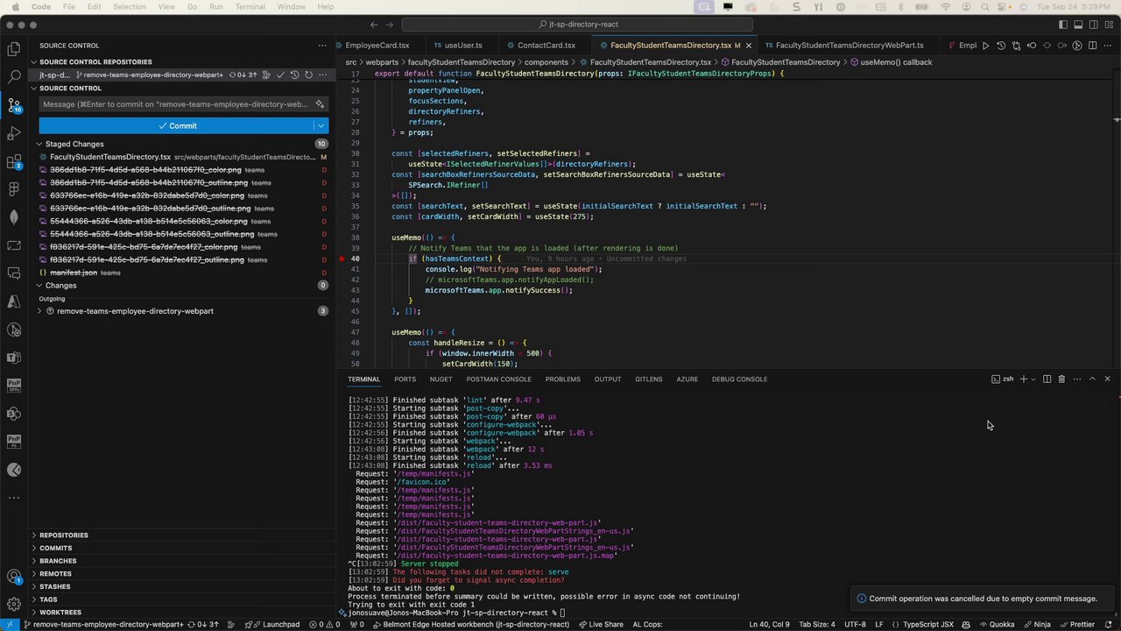Open the Explorer view in activity bar
The image size is (1121, 631).
[x=14, y=50]
